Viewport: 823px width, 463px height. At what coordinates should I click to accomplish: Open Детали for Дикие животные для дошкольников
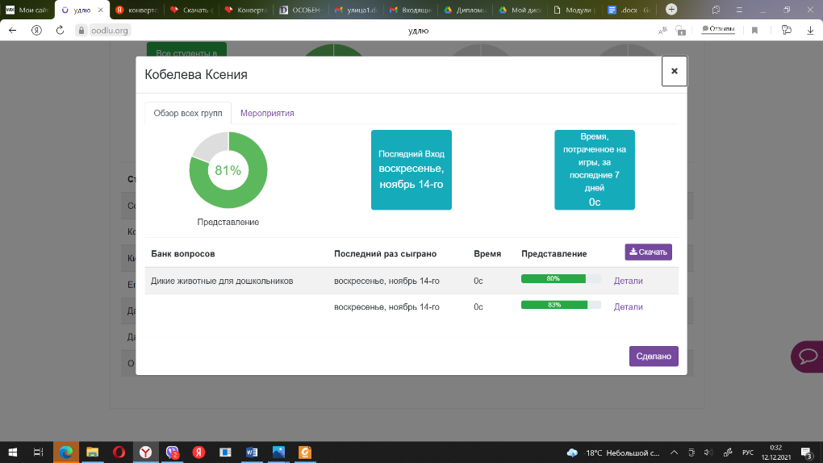click(x=628, y=281)
